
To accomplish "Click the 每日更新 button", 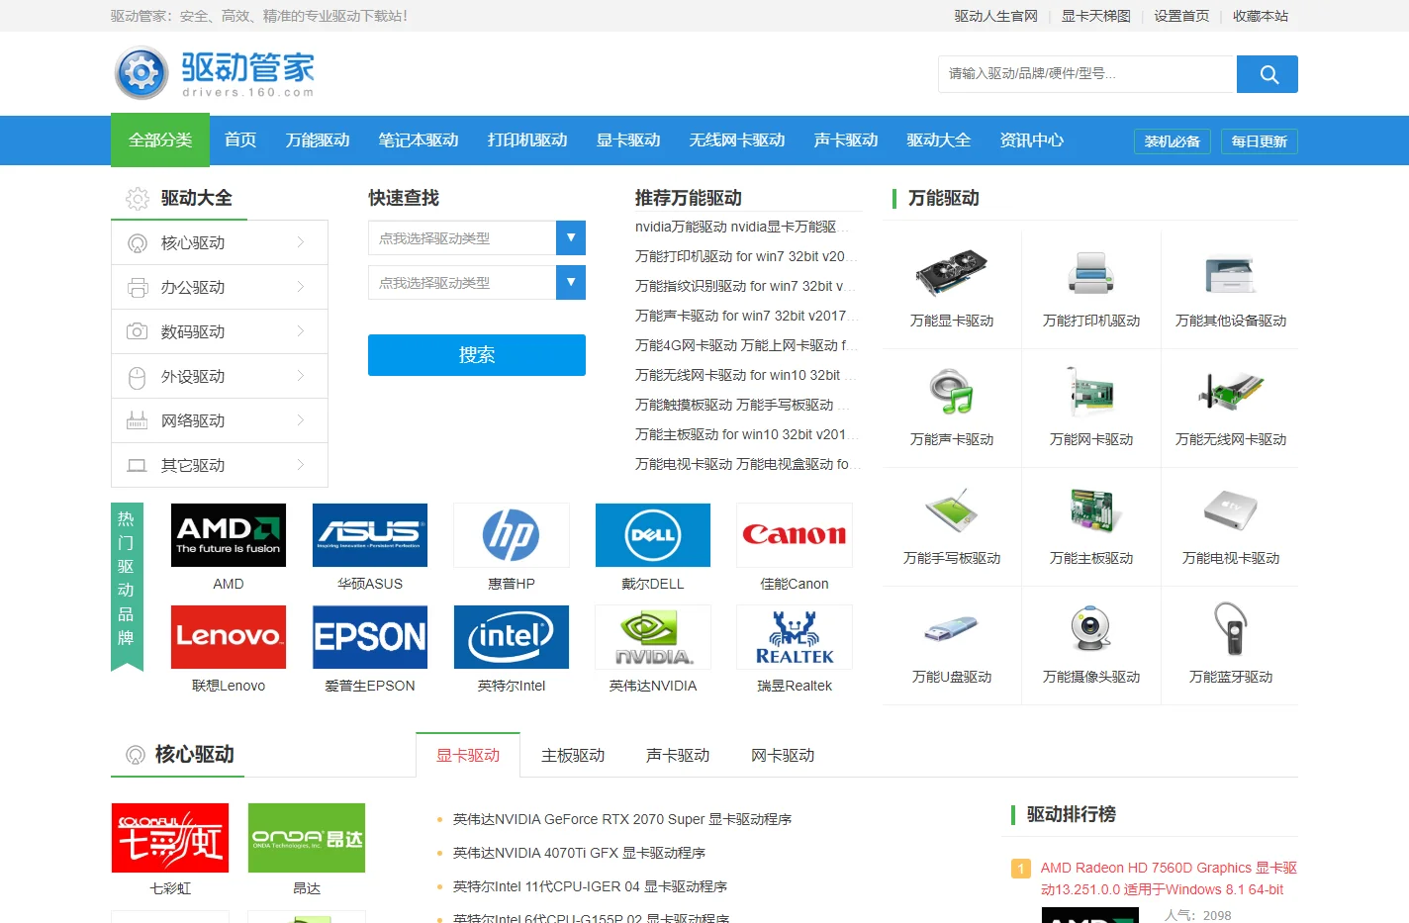I will [x=1260, y=141].
